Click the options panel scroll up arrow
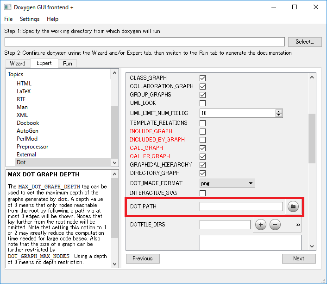The height and width of the screenshot is (284, 327). pos(312,77)
